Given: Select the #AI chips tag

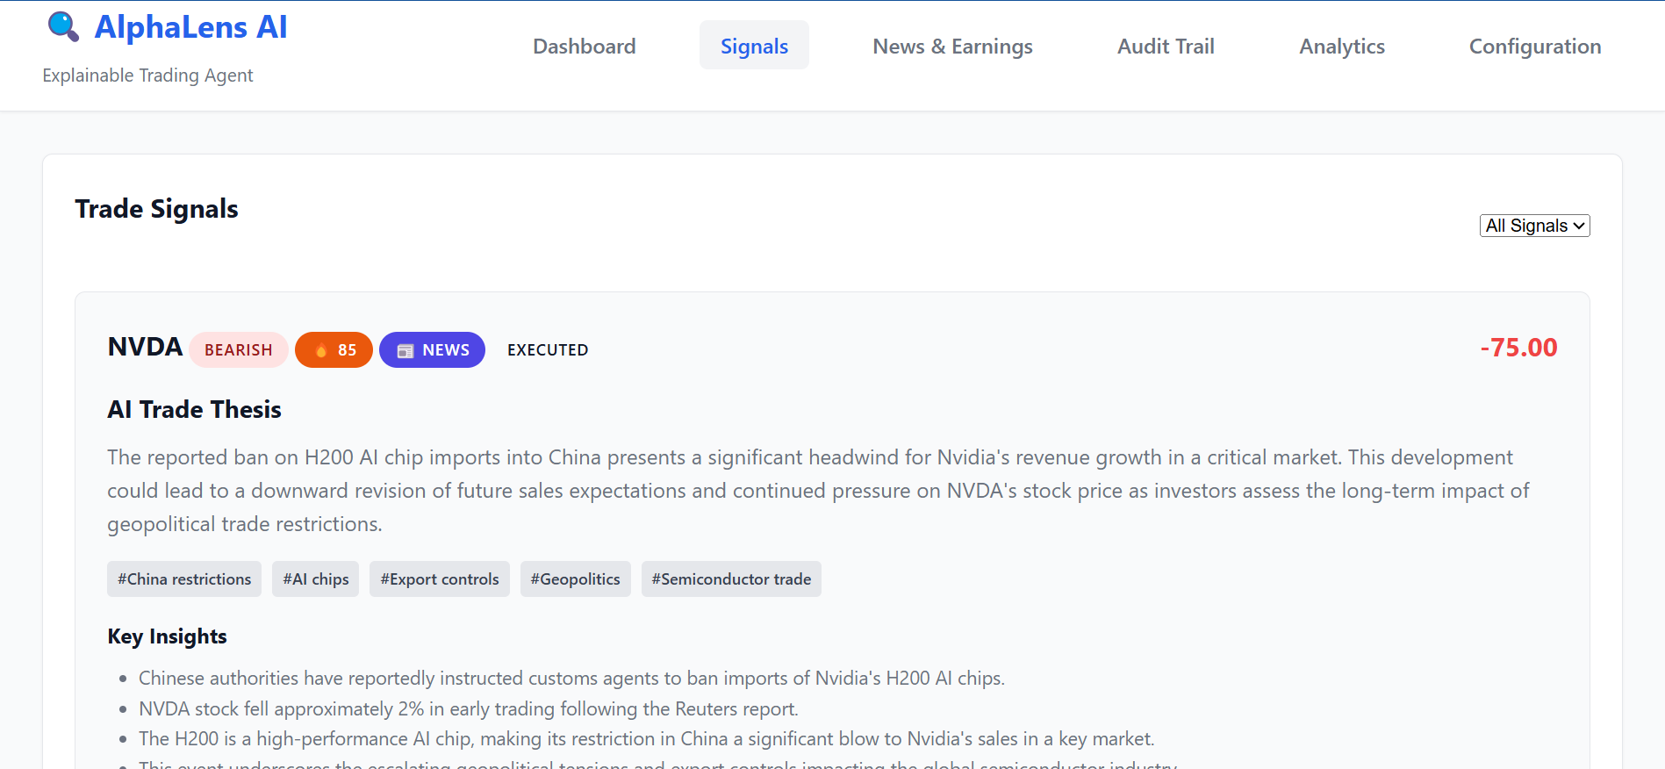Looking at the screenshot, I should point(316,579).
